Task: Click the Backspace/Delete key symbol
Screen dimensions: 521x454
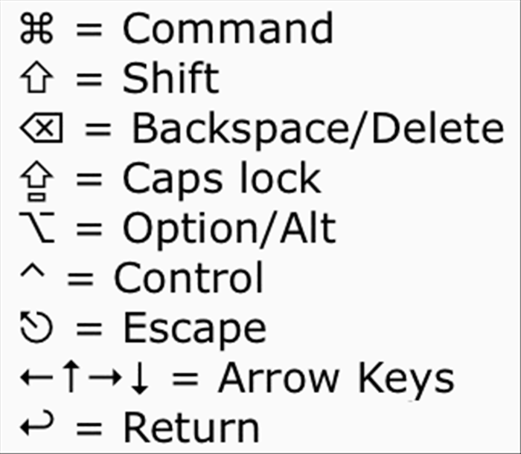Action: tap(42, 128)
